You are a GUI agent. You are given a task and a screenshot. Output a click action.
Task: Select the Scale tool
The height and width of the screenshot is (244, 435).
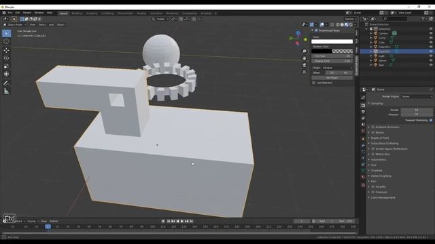[6, 66]
